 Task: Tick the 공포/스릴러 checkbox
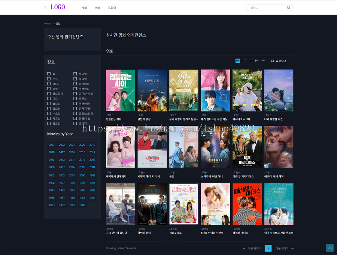(x=75, y=113)
